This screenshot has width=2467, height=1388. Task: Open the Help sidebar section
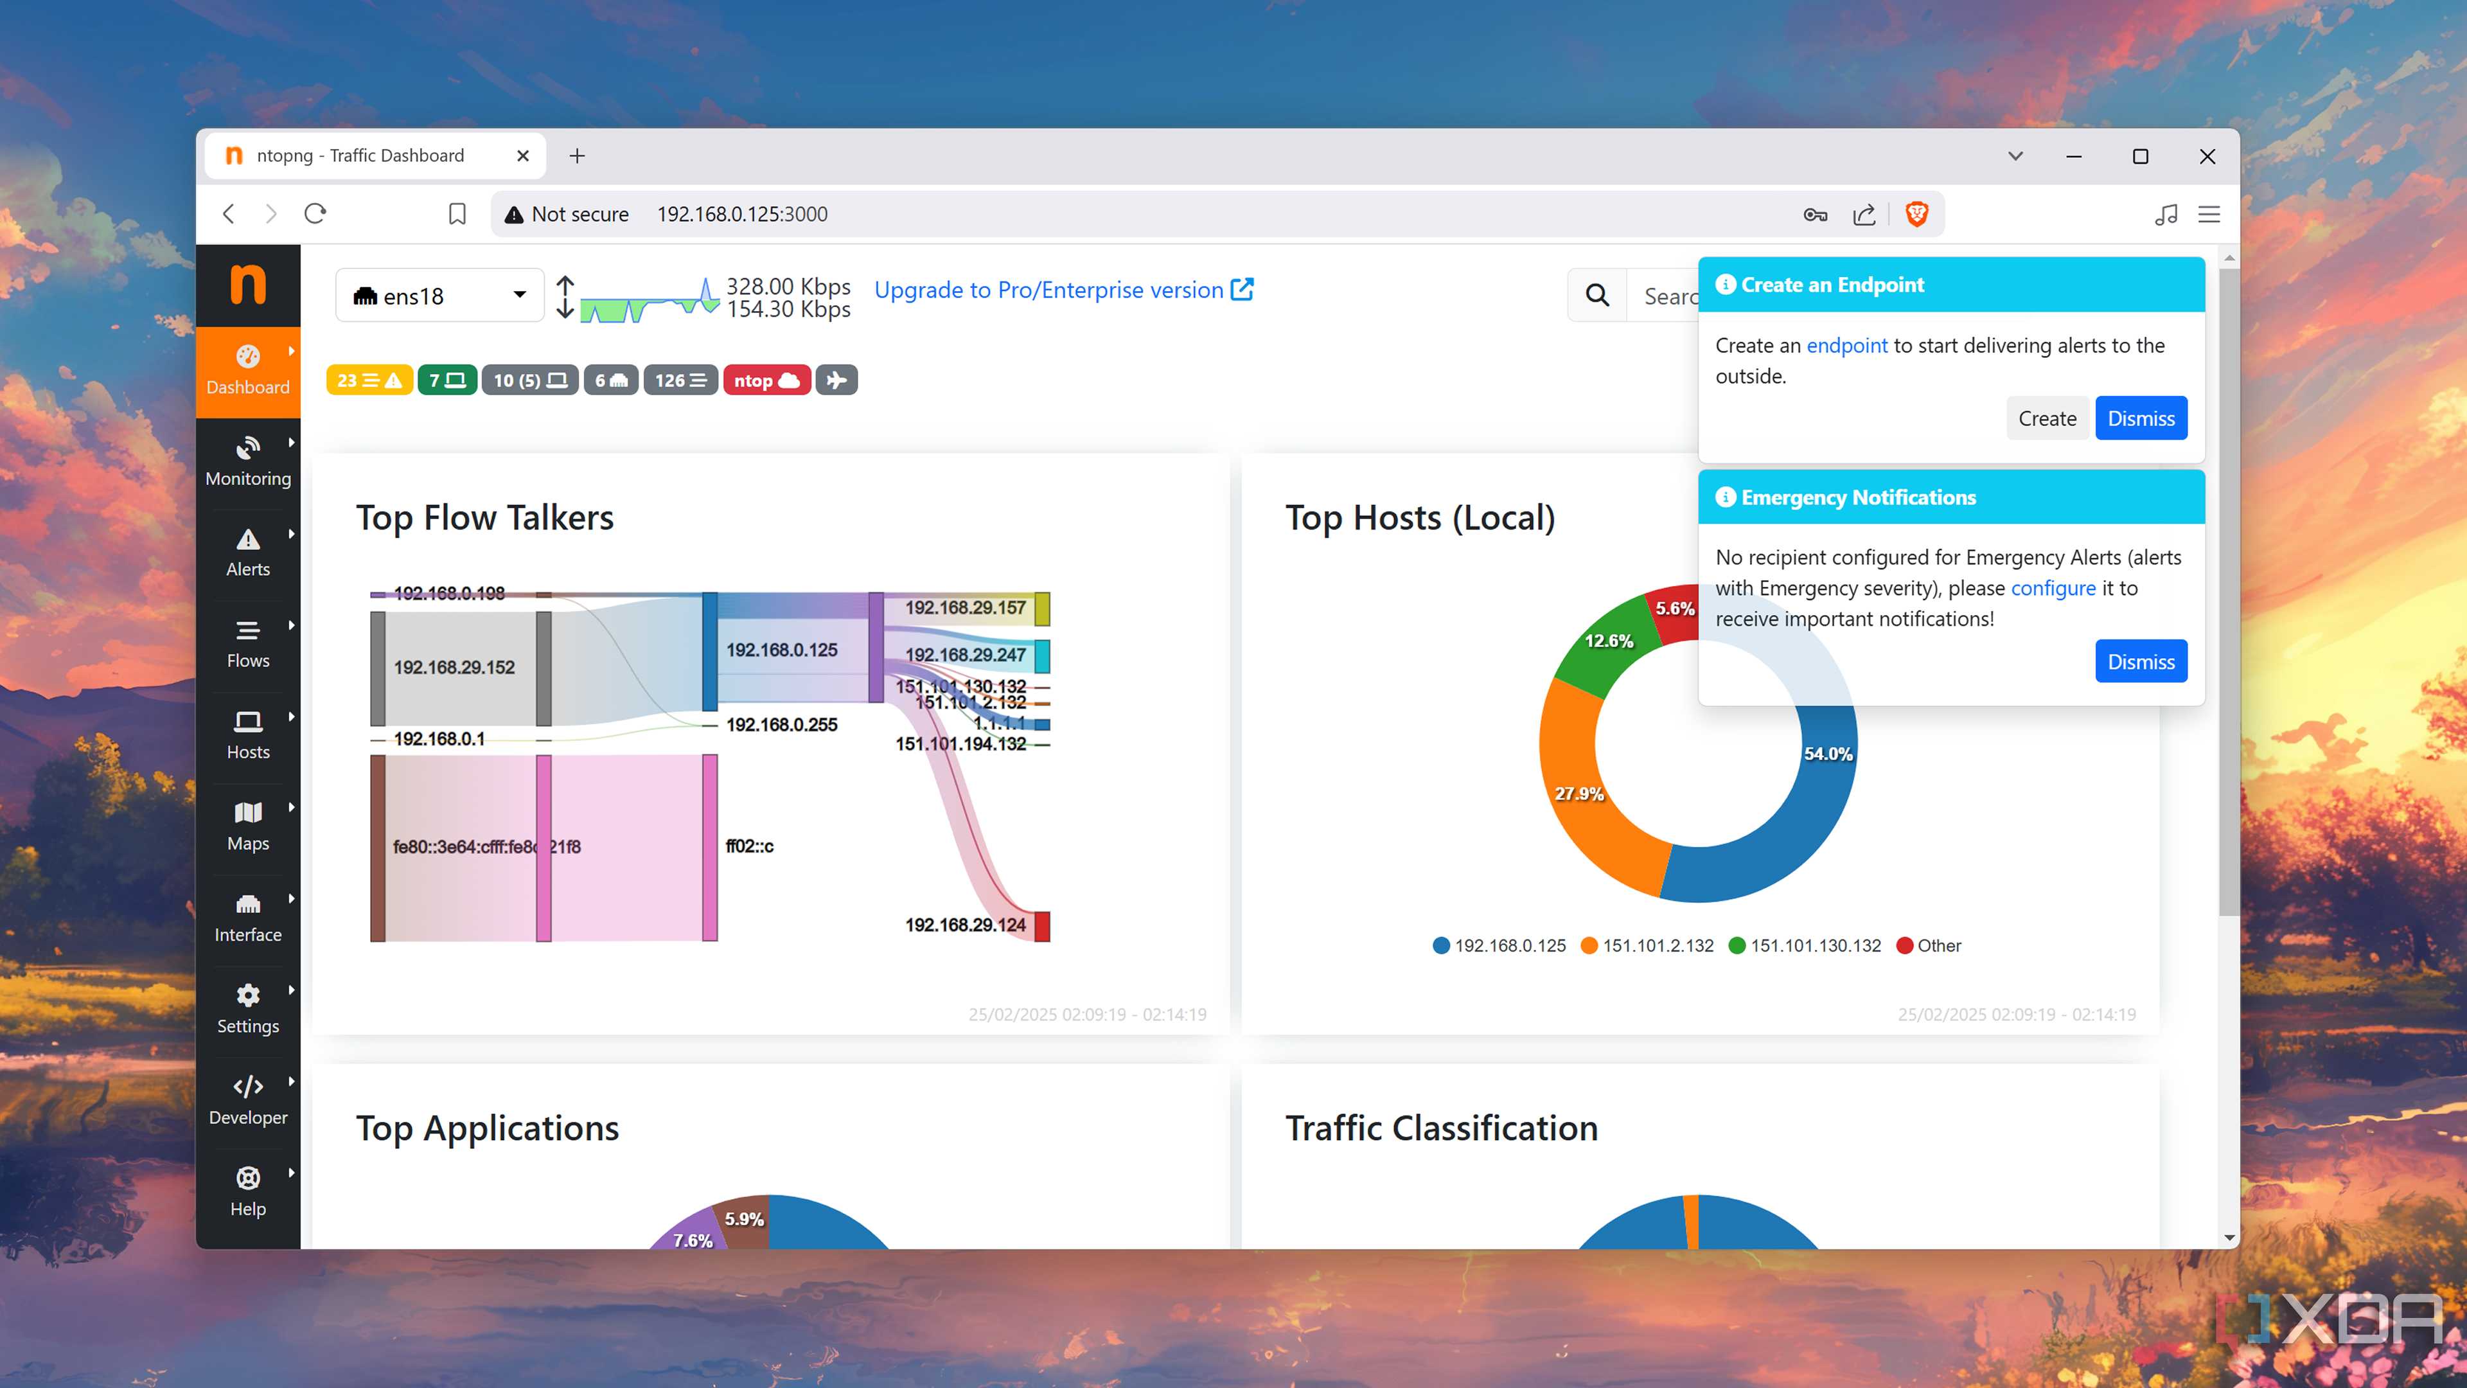pos(248,1193)
